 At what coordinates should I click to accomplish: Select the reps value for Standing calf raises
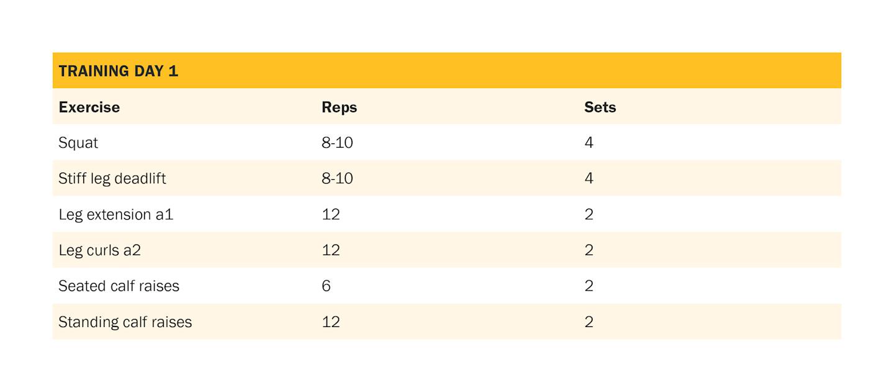(331, 322)
